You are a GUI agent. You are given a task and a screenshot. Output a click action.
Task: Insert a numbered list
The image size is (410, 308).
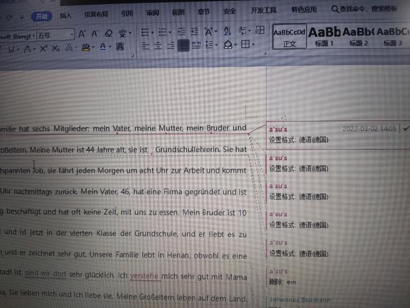162,32
